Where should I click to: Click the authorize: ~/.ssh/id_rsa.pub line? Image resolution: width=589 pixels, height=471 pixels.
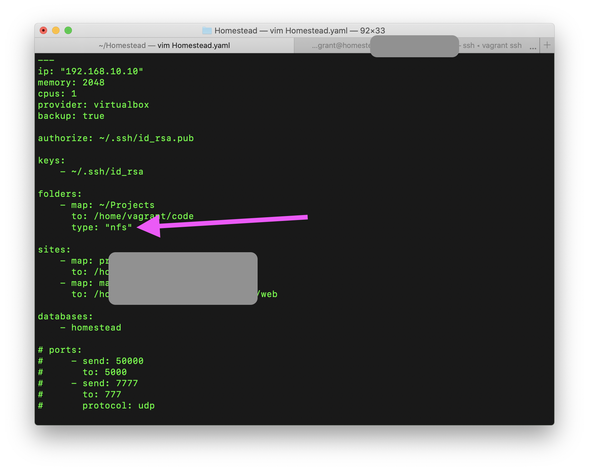[116, 138]
